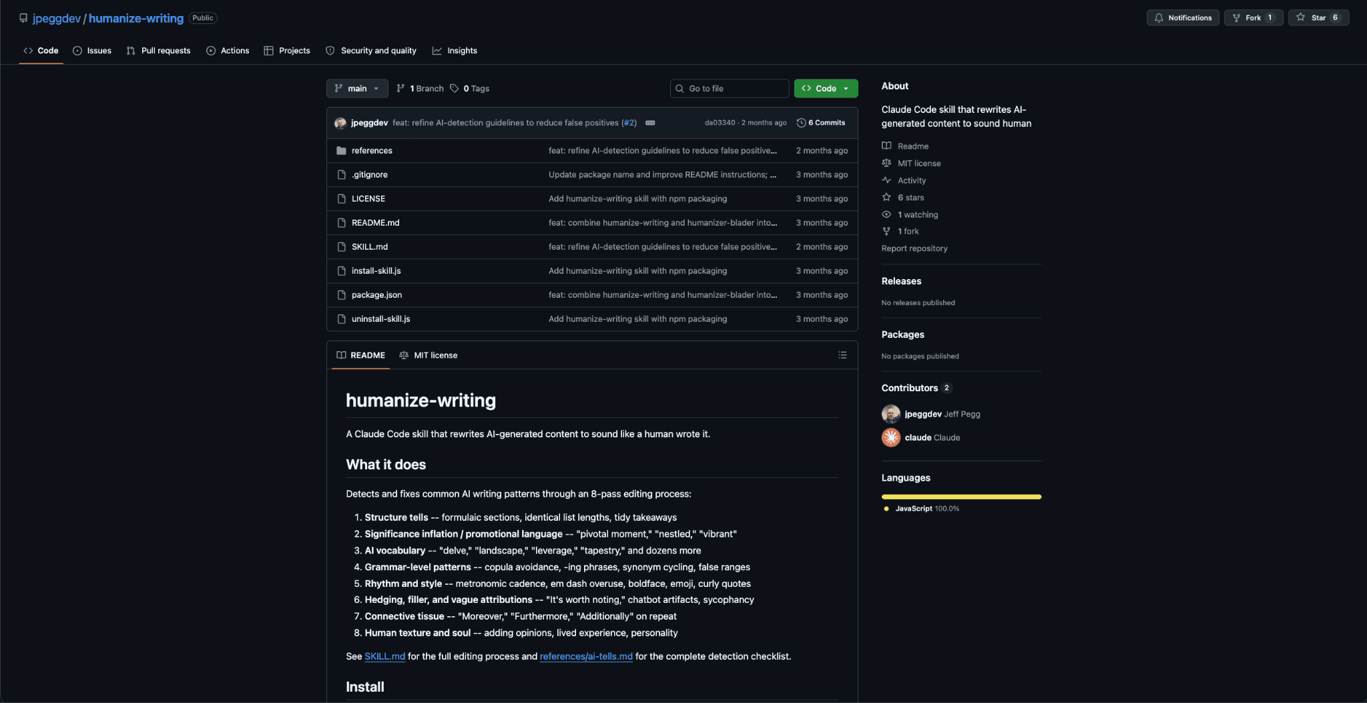This screenshot has height=703, width=1367.
Task: Click the file icon beside package.json
Action: tap(341, 295)
